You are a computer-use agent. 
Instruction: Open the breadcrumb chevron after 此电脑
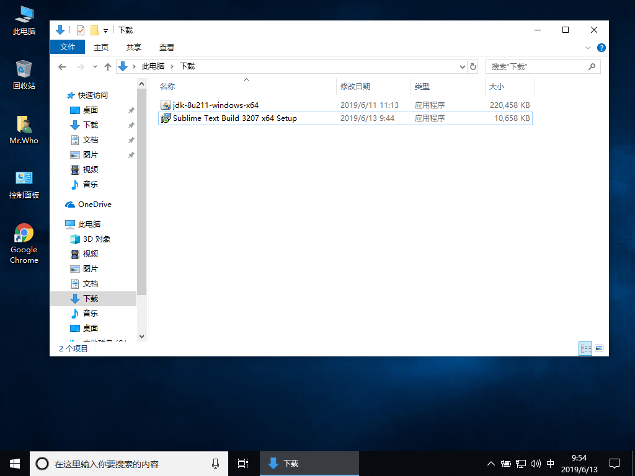(172, 66)
